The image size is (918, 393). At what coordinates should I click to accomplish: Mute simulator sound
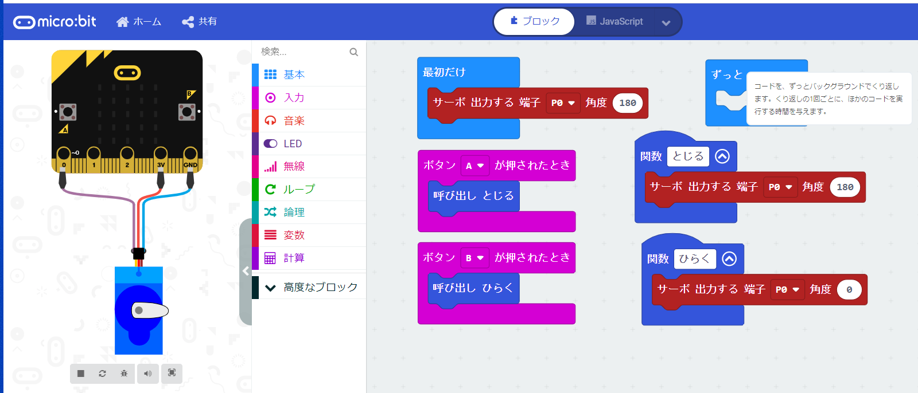coord(148,374)
